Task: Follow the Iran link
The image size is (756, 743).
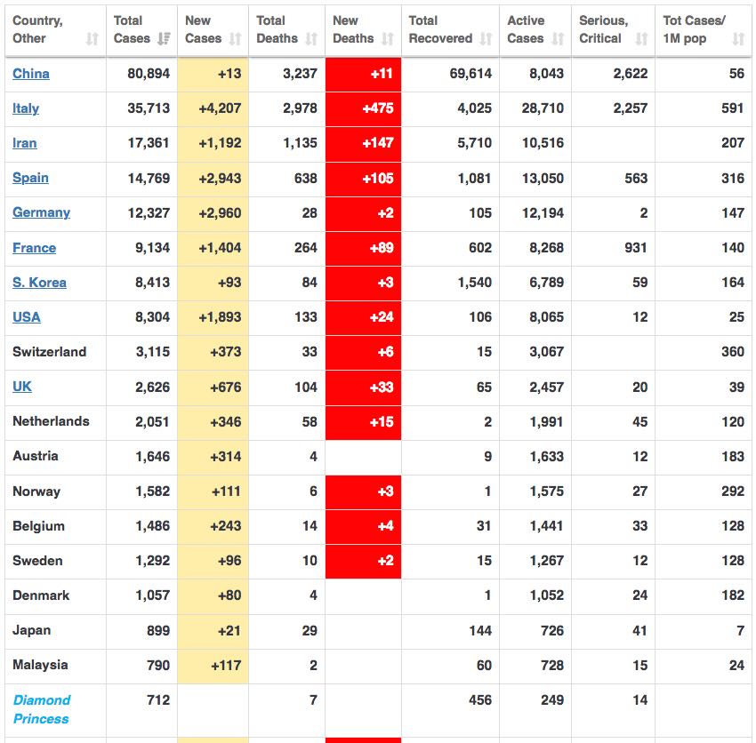Action: click(25, 143)
